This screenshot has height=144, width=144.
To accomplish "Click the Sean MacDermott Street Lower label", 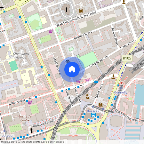I will click(x=76, y=19).
